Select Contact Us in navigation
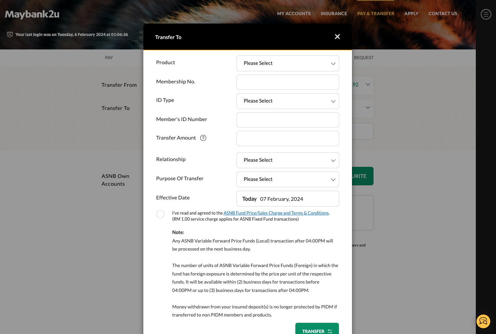Screen dimensions: 496x334 pyautogui.click(x=442, y=13)
